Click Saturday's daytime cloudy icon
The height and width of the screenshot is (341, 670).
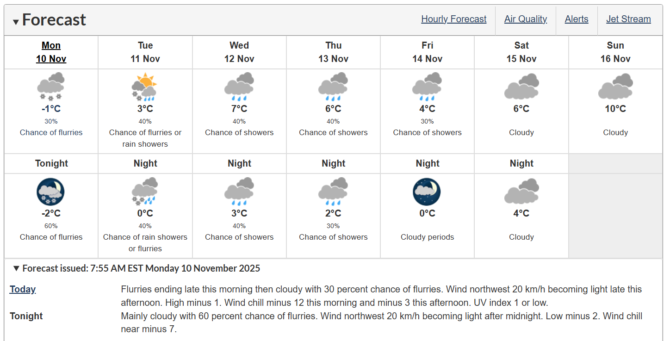point(521,87)
